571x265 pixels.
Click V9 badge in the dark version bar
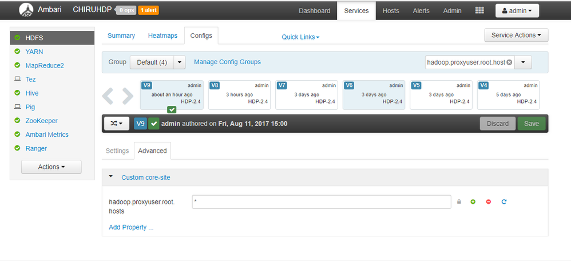(x=141, y=124)
